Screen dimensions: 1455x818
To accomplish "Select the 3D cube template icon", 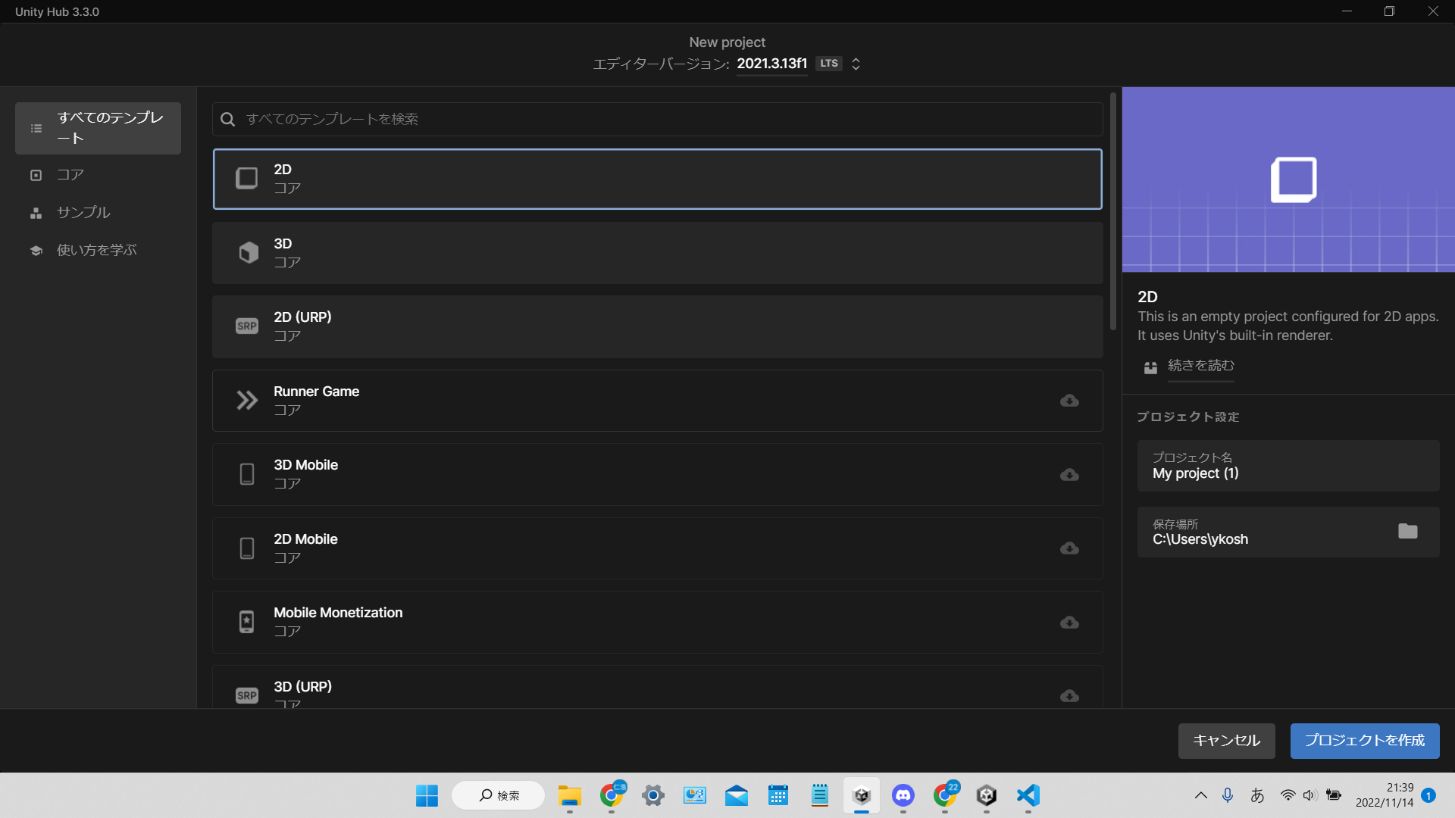I will coord(248,253).
